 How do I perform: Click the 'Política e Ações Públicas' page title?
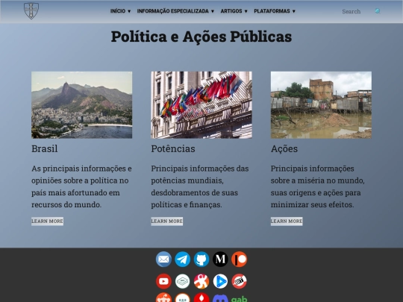tap(201, 37)
